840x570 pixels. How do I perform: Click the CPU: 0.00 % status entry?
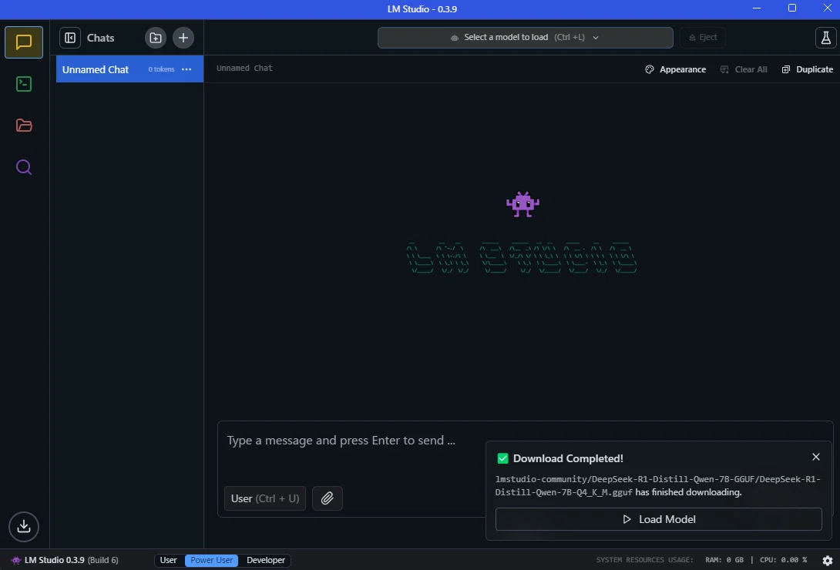click(783, 560)
